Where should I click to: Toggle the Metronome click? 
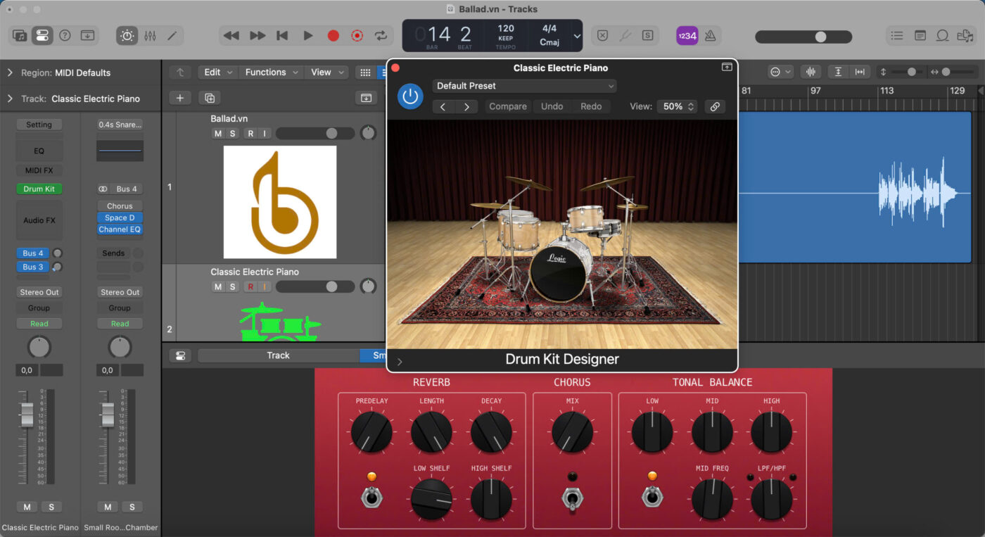710,35
